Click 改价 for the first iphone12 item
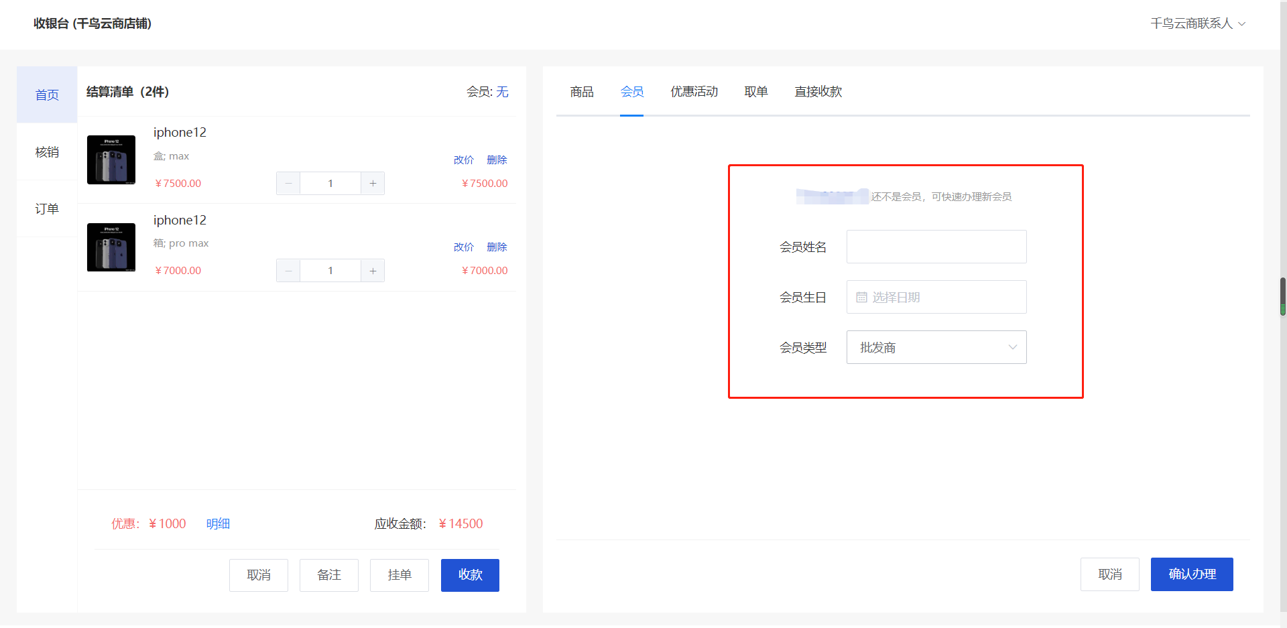 (463, 160)
